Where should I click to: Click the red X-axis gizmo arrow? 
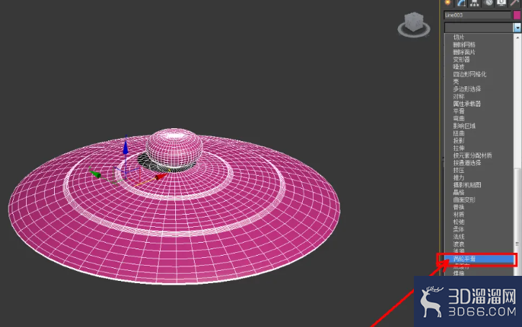161,176
